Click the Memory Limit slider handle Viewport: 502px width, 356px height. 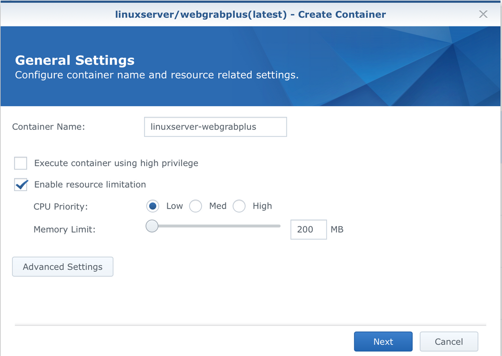tap(152, 226)
